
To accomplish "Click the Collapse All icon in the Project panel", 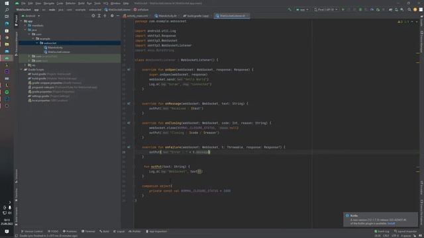I will (x=105, y=16).
